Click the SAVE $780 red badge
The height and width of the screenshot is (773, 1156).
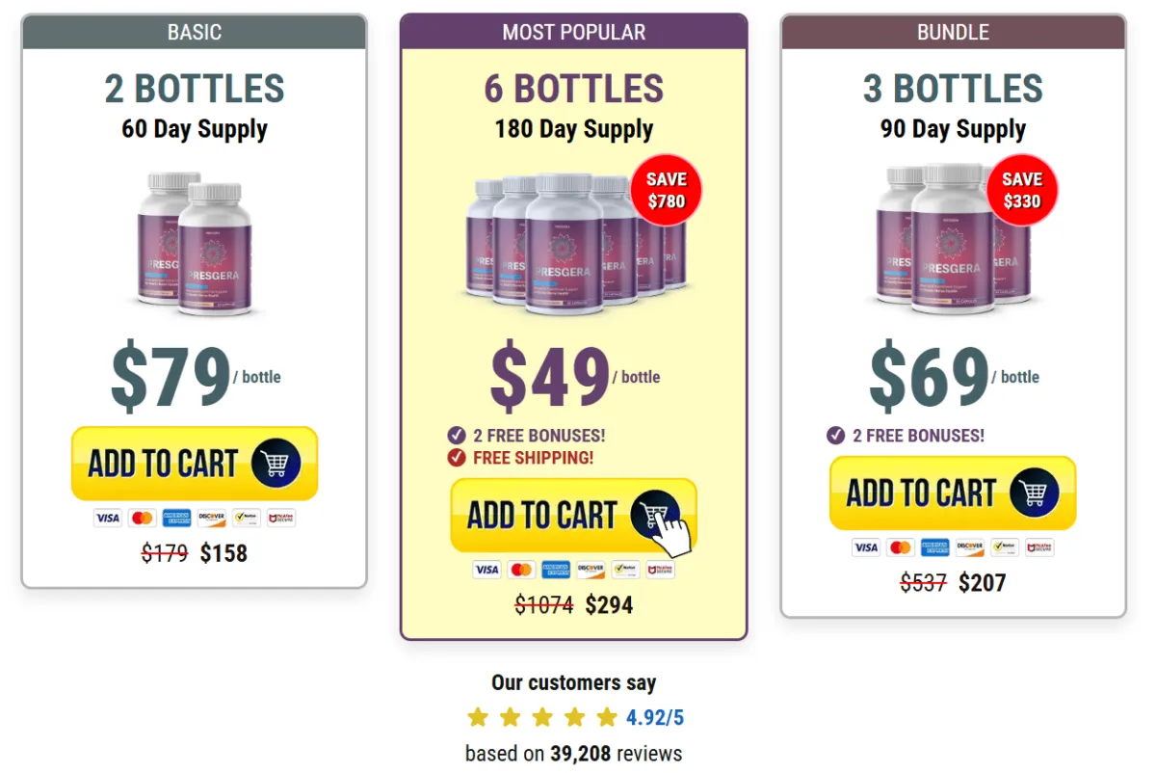667,190
